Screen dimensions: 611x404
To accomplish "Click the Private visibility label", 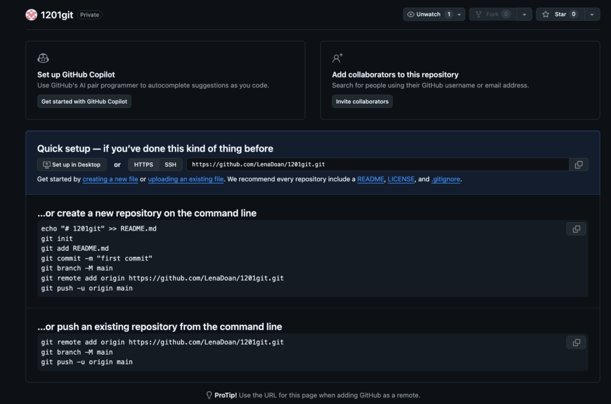I will (90, 15).
